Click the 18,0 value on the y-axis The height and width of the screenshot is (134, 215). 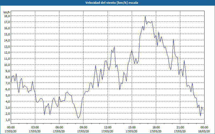(x=7, y=16)
